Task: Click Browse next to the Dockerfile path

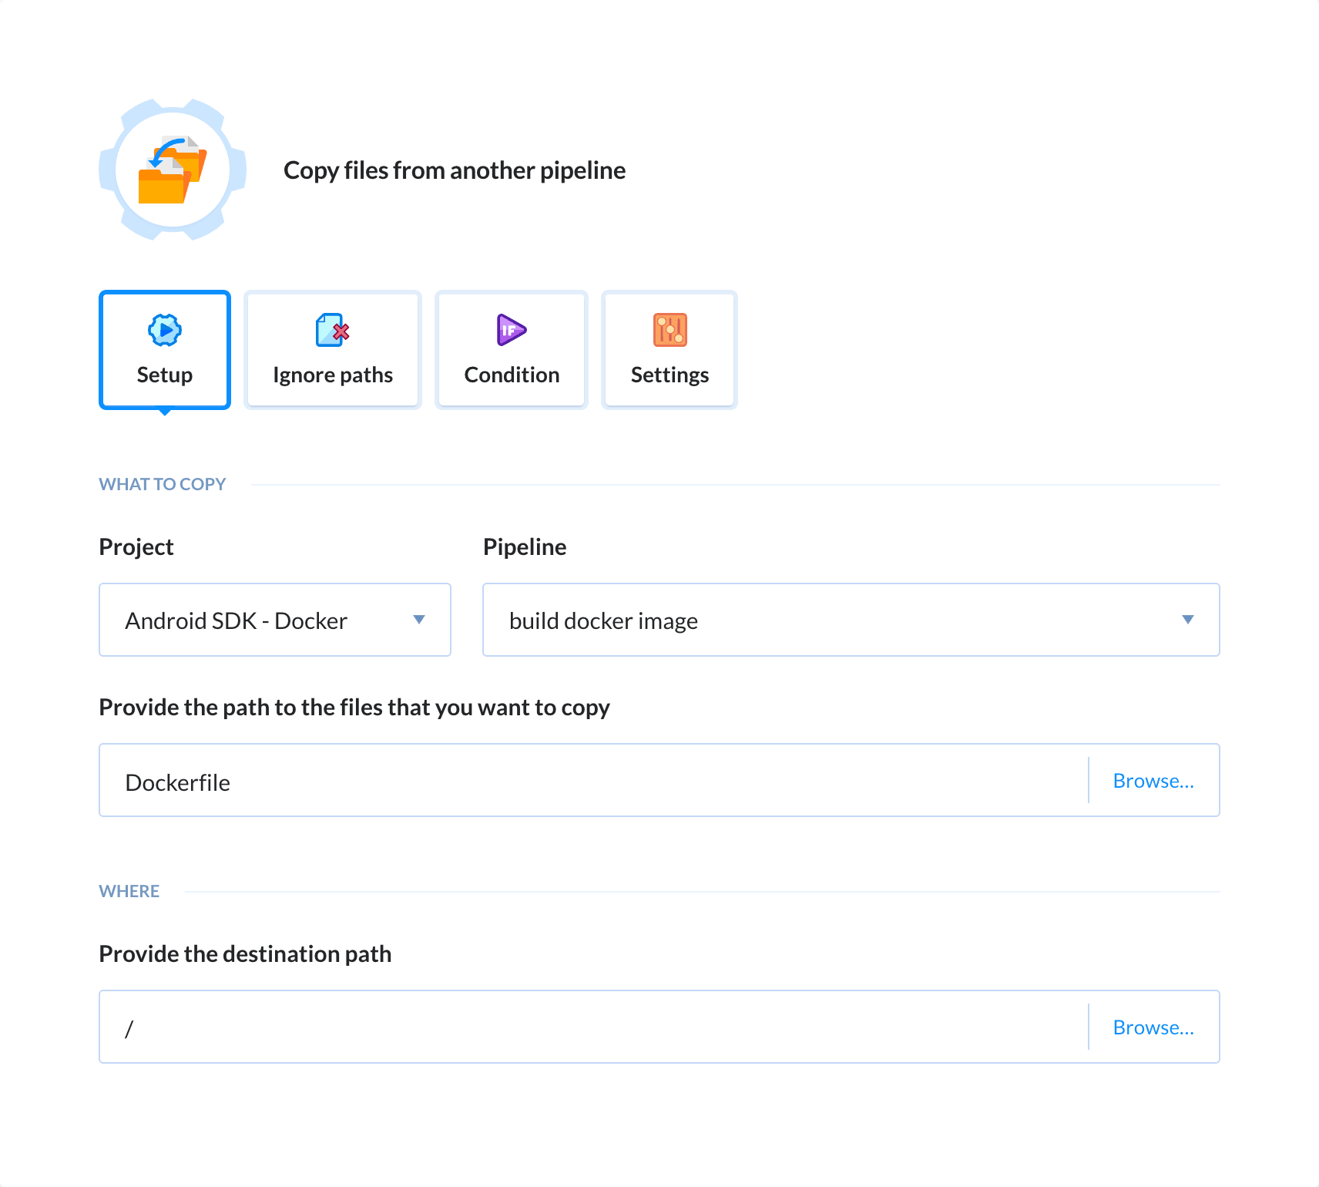Action: click(x=1153, y=780)
